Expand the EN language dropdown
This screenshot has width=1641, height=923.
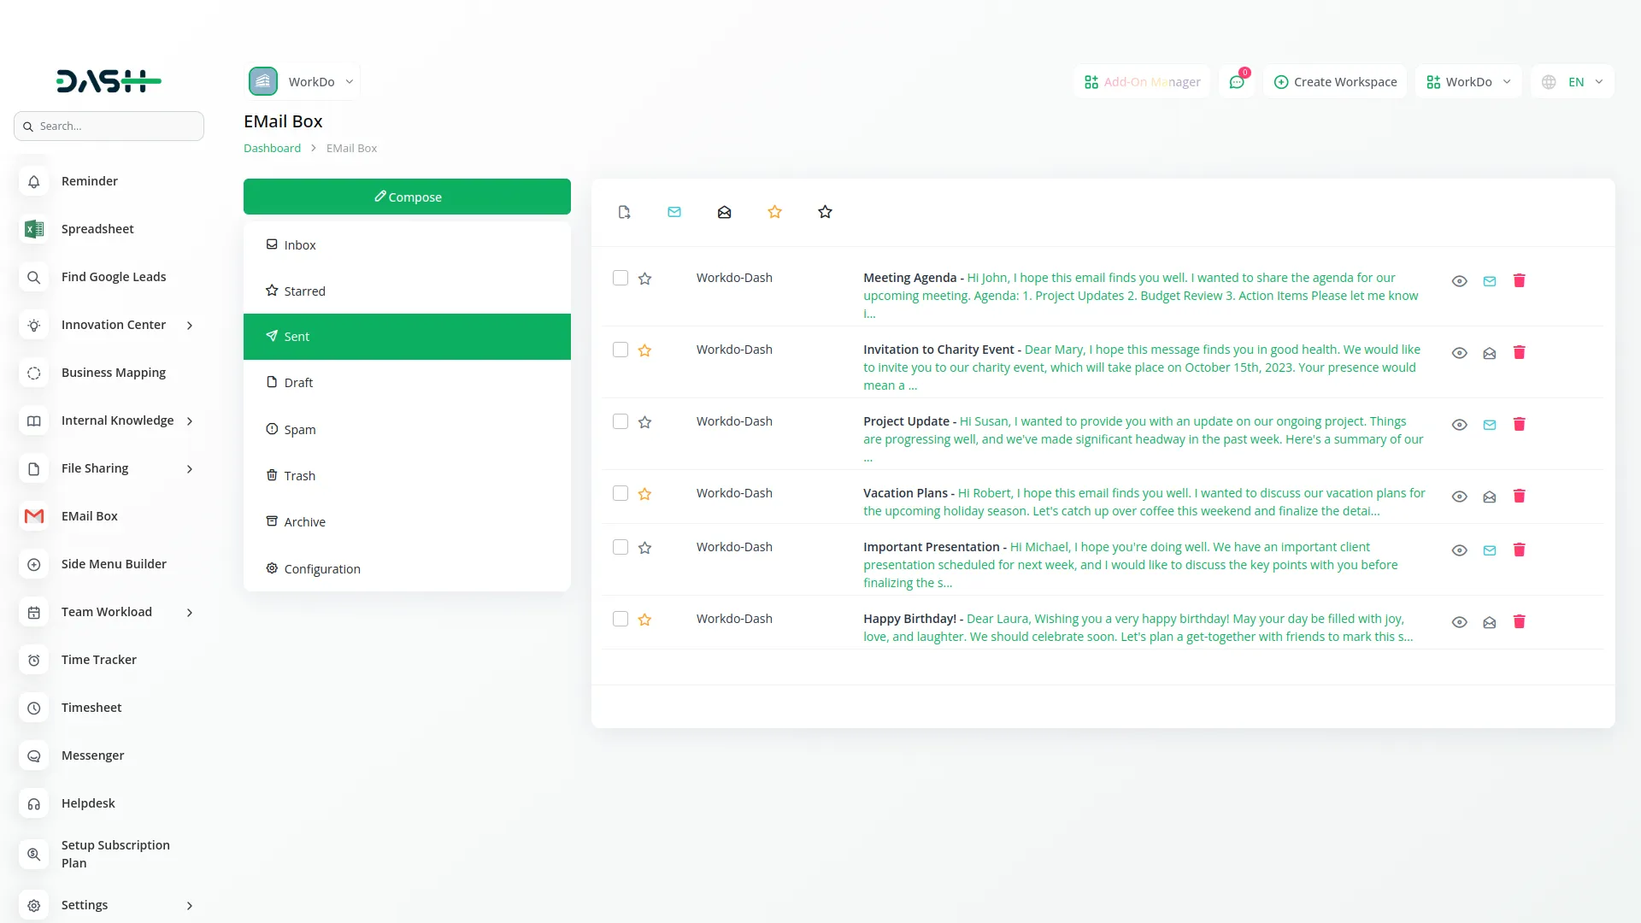[x=1573, y=81]
